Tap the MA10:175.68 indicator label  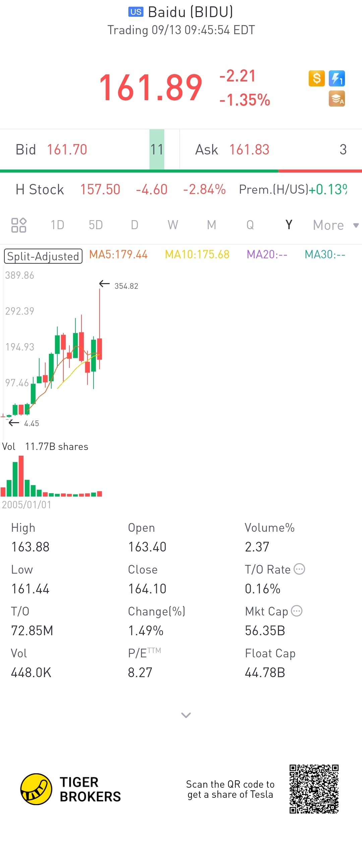click(x=197, y=255)
